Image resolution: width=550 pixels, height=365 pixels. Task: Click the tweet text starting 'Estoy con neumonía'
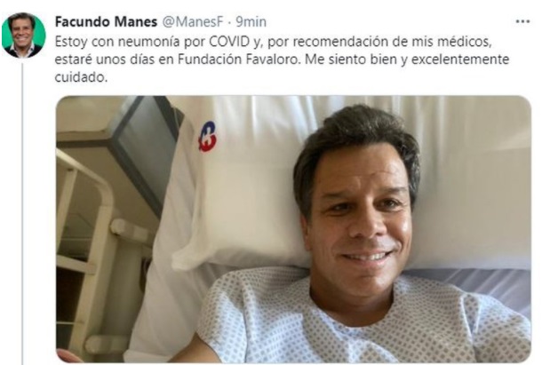pos(282,60)
